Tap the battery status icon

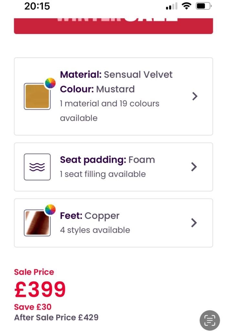pos(203,6)
